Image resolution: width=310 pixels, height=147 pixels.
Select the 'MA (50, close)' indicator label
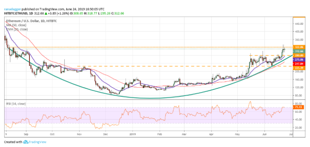click(16, 25)
